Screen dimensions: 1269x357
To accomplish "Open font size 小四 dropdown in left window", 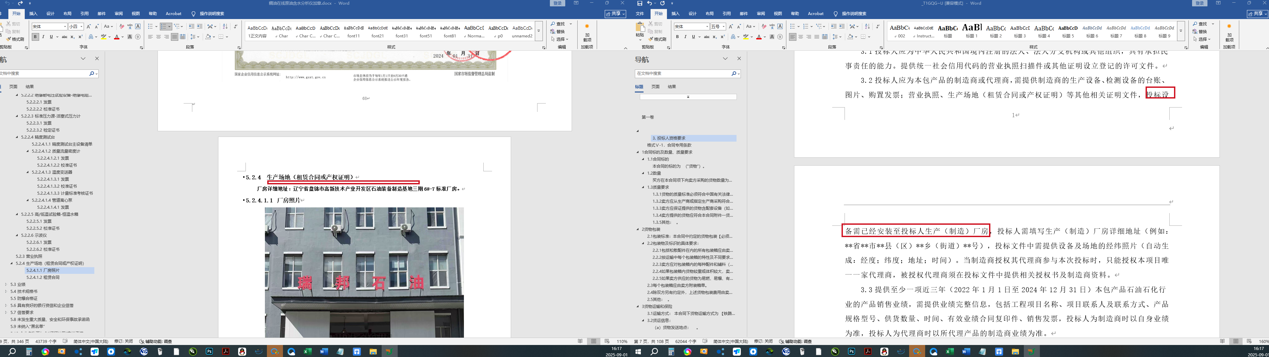I will [81, 27].
